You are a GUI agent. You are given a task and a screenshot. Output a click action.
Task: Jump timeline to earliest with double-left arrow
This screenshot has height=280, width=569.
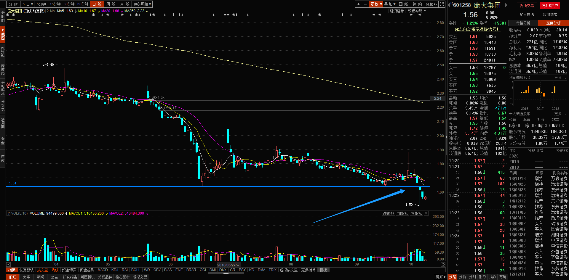tap(8, 264)
